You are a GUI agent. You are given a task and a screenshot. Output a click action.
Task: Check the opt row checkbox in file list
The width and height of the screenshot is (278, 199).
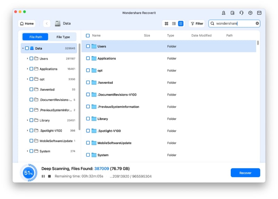(88, 70)
